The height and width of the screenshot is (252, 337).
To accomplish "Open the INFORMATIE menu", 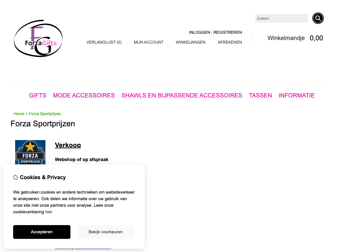I will coord(297,95).
